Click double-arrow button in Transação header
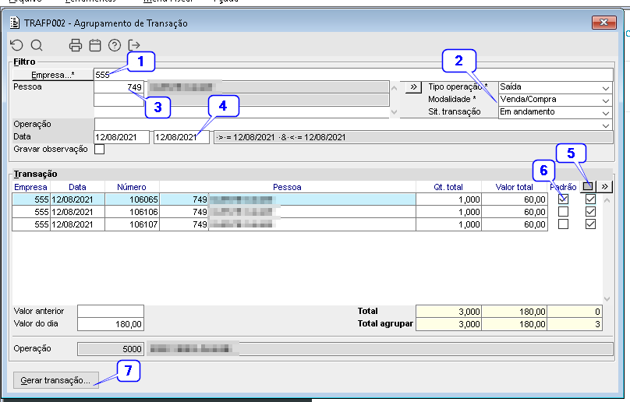 pyautogui.click(x=604, y=186)
